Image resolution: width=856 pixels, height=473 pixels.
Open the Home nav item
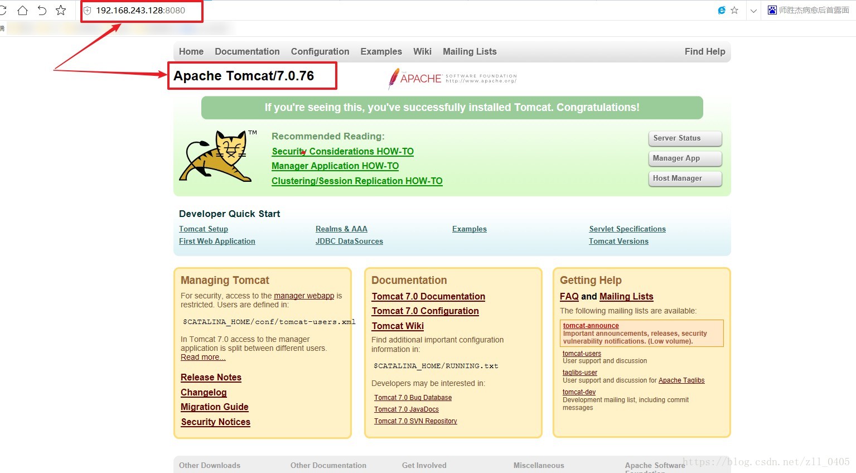[x=191, y=51]
